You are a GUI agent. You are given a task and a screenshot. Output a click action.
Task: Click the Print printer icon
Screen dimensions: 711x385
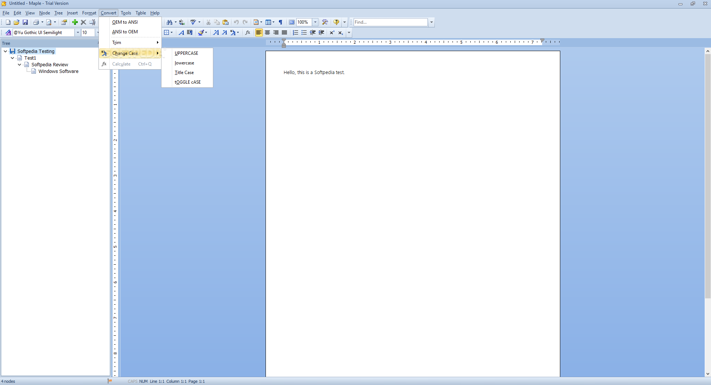click(36, 22)
